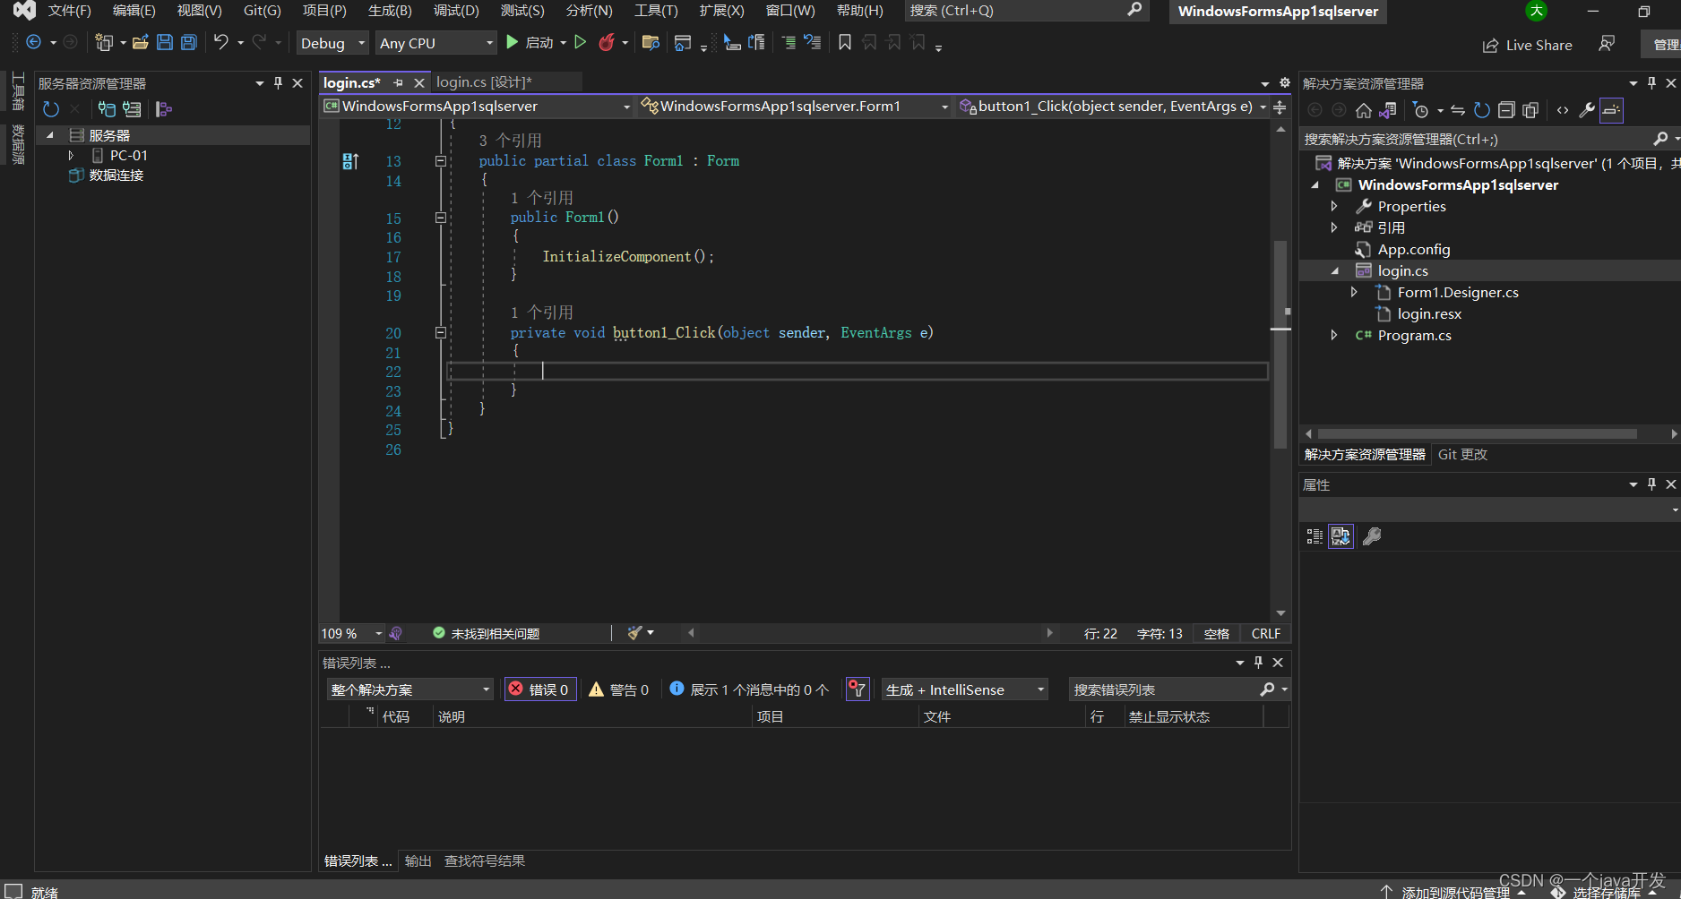This screenshot has height=899, width=1681.
Task: Trigger Hot Reload with the flame icon
Action: point(608,42)
